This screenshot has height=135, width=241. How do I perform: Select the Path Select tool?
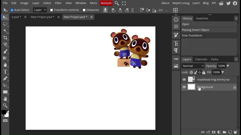tap(5, 85)
